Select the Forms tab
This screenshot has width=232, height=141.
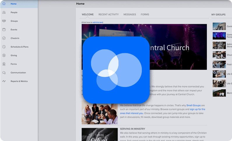[145, 14]
